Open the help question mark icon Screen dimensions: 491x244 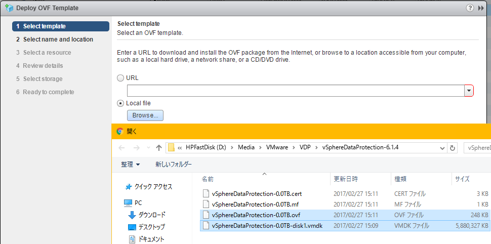[x=470, y=8]
